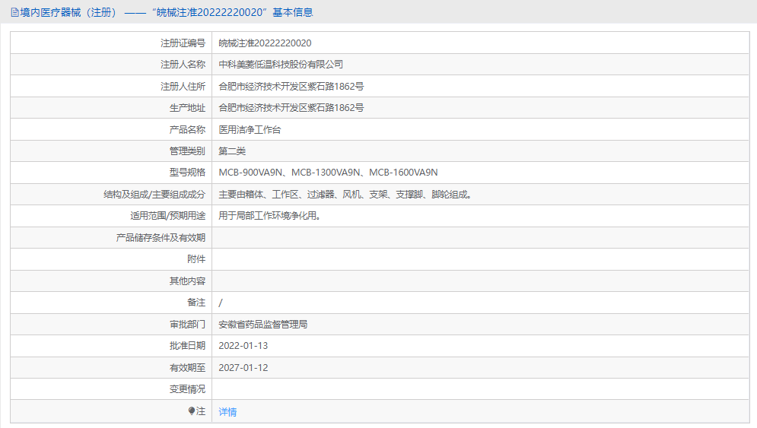Select the address in the 生产地址 row
757x428 pixels.
coord(291,108)
